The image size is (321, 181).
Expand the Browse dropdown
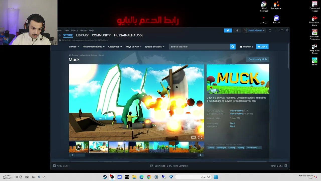coord(74,47)
